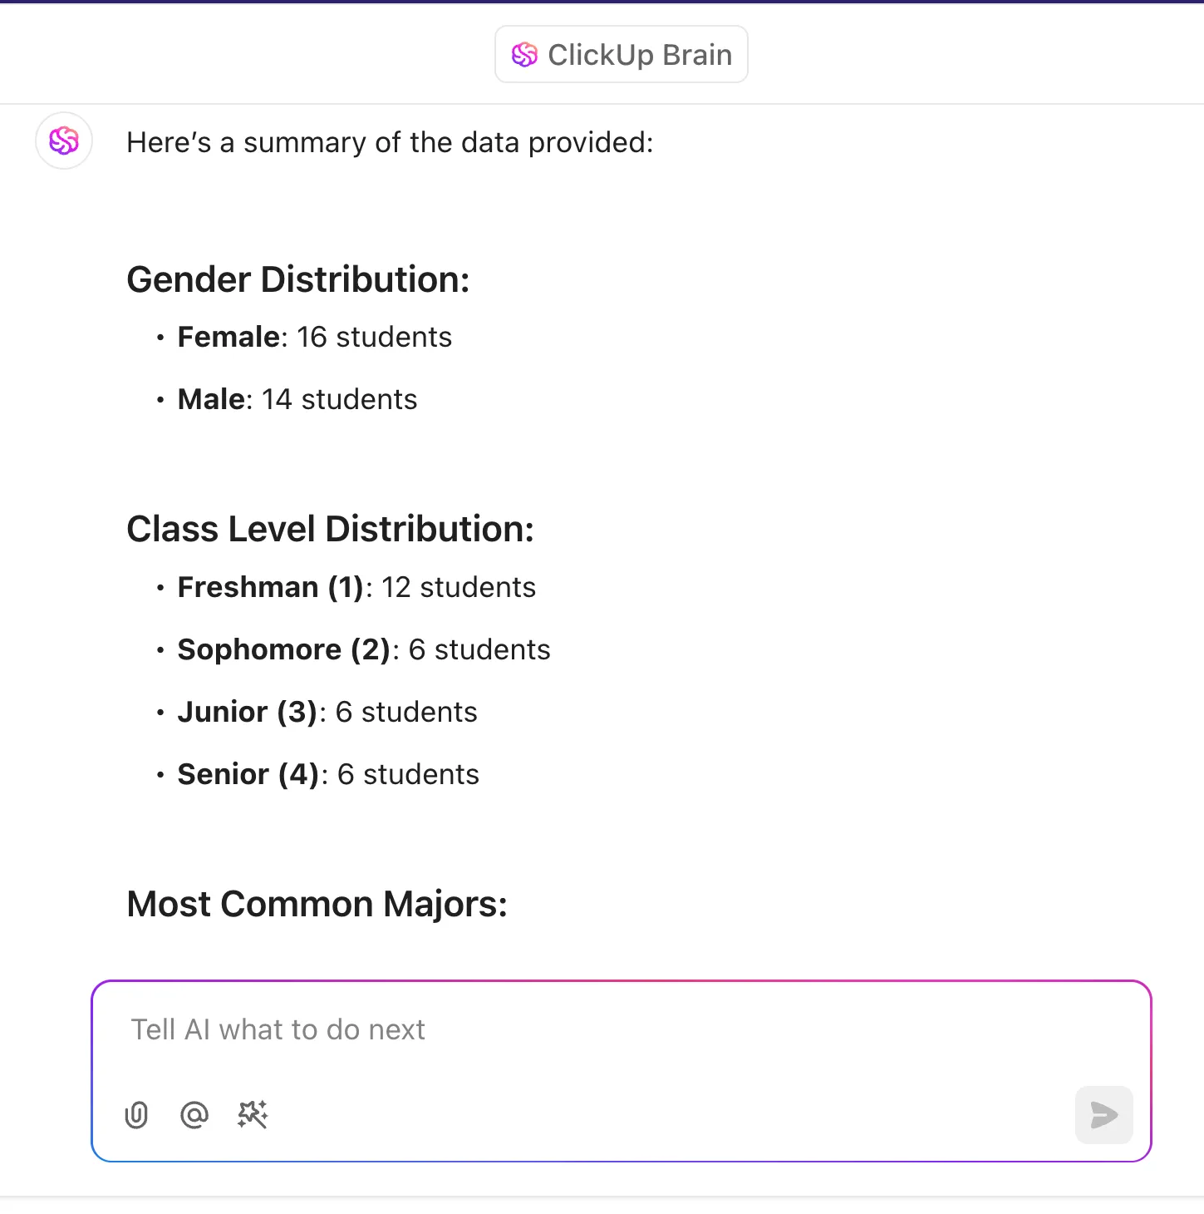The height and width of the screenshot is (1214, 1204).
Task: Click the ClickUp Brain button at top
Action: coord(622,54)
